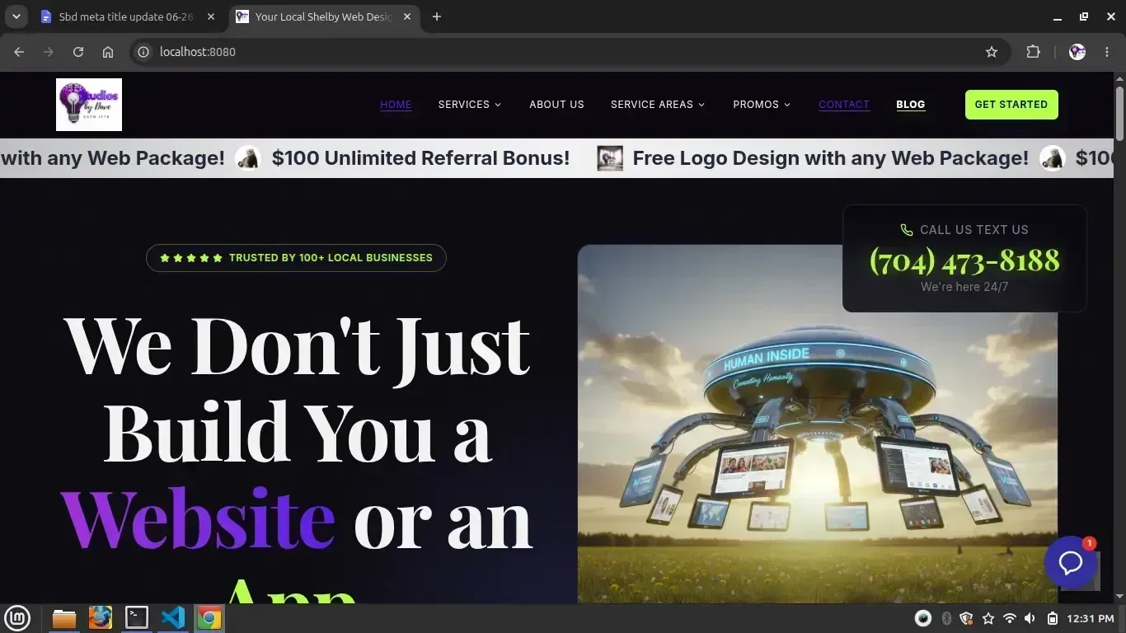This screenshot has height=633, width=1126.
Task: Click the Free Logo Design ticker text
Action: coord(830,158)
